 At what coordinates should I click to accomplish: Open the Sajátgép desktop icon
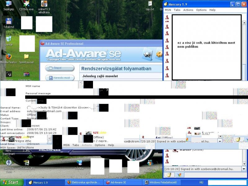[9, 6]
